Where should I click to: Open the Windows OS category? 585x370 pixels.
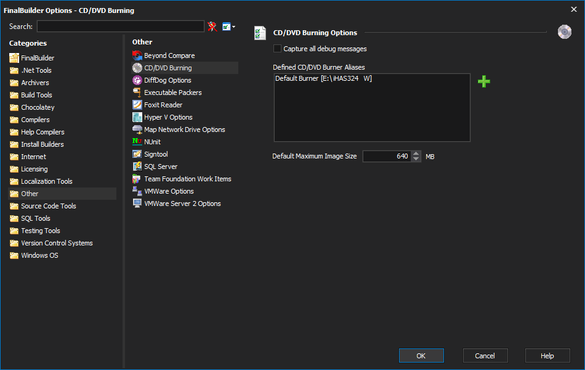[34, 255]
